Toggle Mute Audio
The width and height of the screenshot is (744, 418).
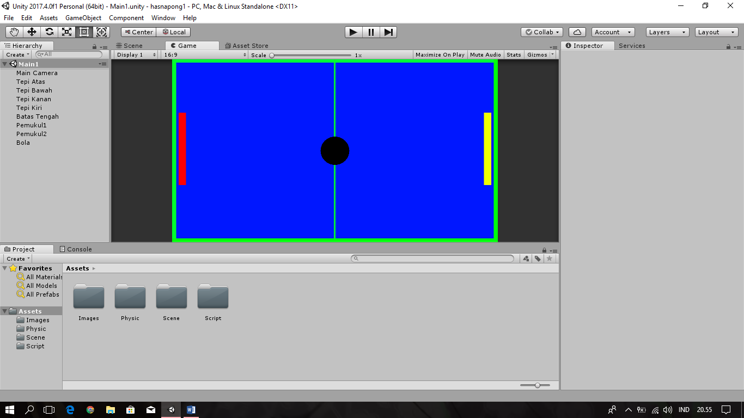pos(485,54)
